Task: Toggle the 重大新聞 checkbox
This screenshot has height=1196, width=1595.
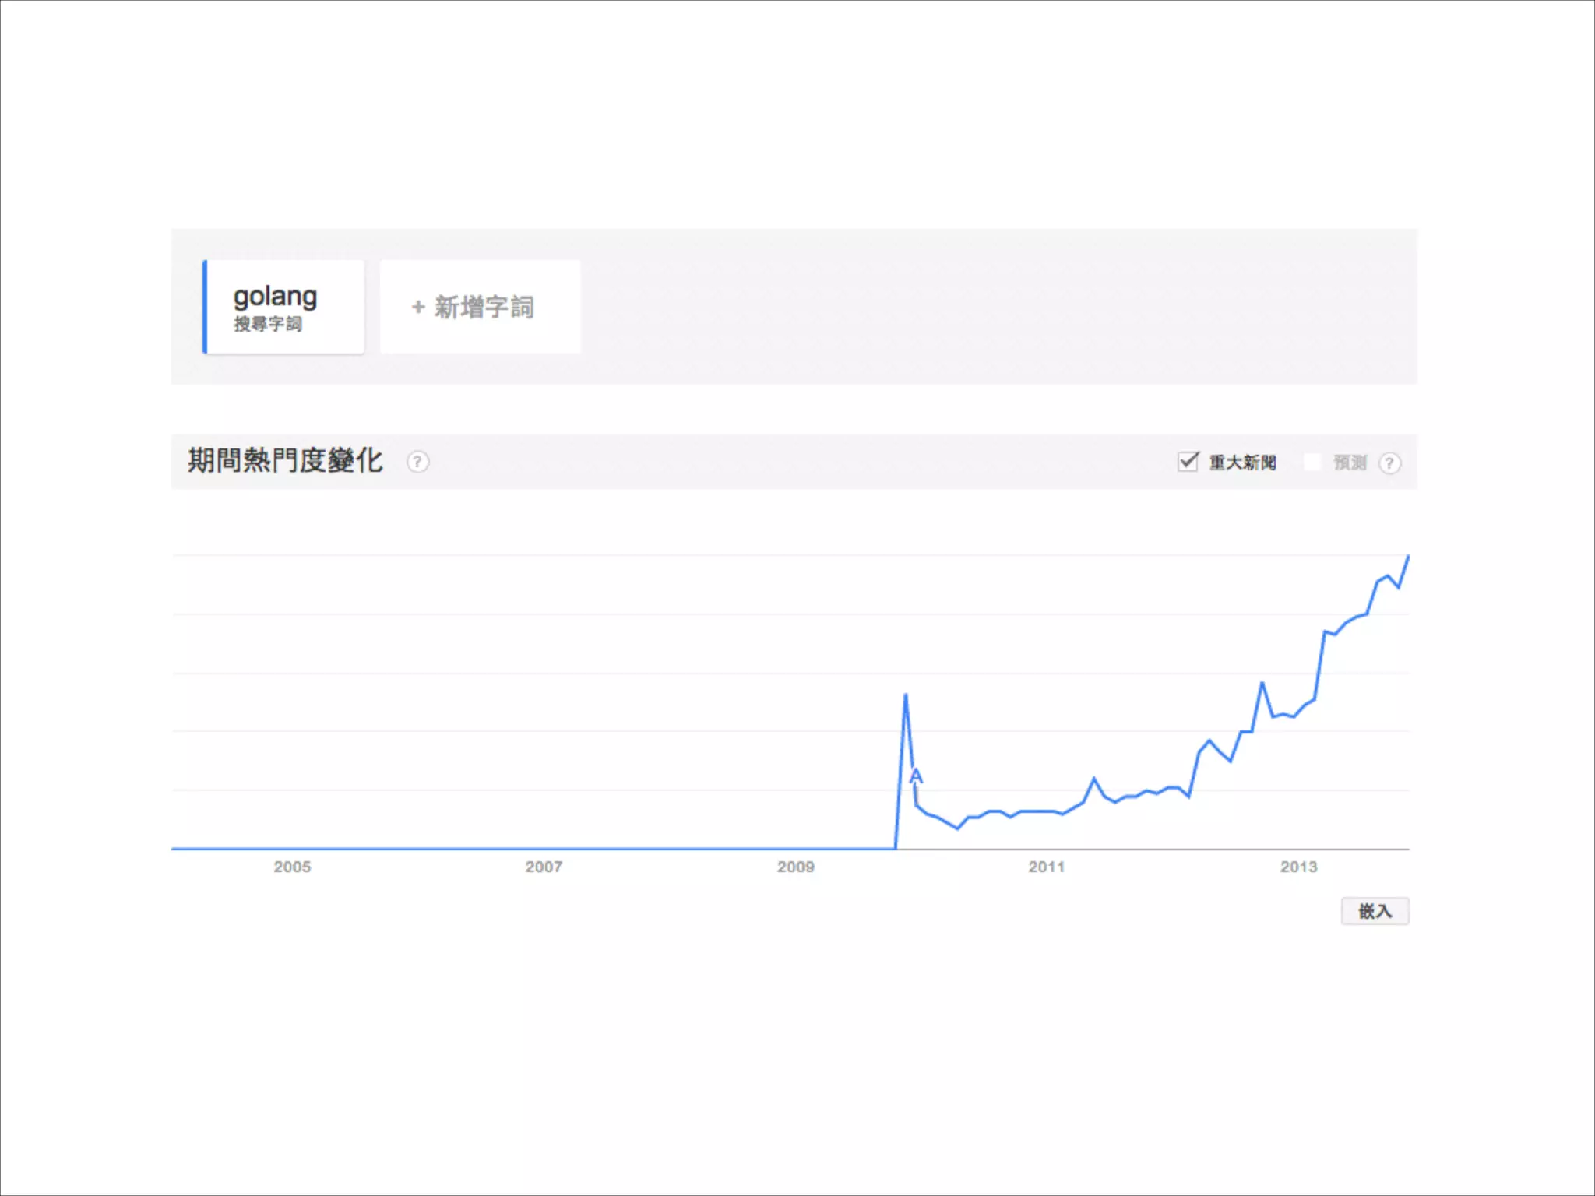Action: coord(1188,461)
